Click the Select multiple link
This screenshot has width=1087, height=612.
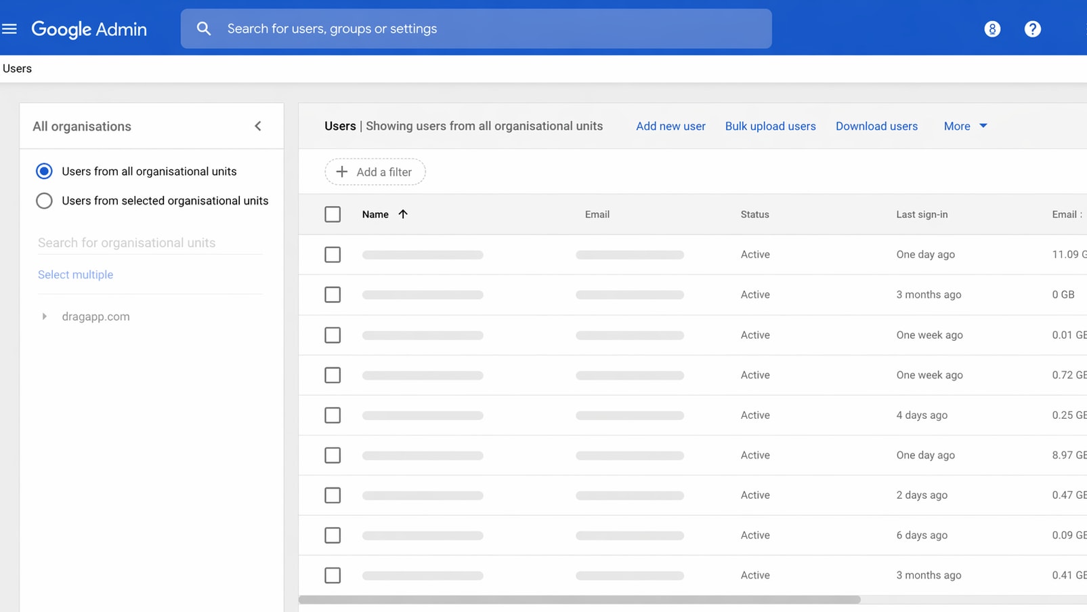(75, 274)
